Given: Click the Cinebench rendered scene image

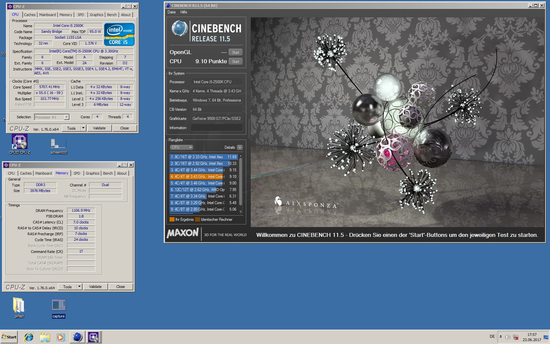Looking at the screenshot, I should [397, 122].
